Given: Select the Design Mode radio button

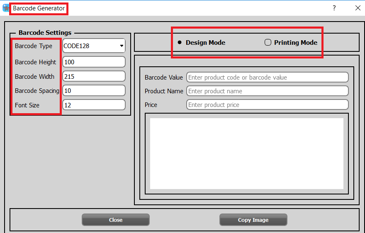Looking at the screenshot, I should point(180,42).
